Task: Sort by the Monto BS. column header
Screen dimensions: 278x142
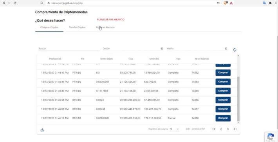Action: 154,59
